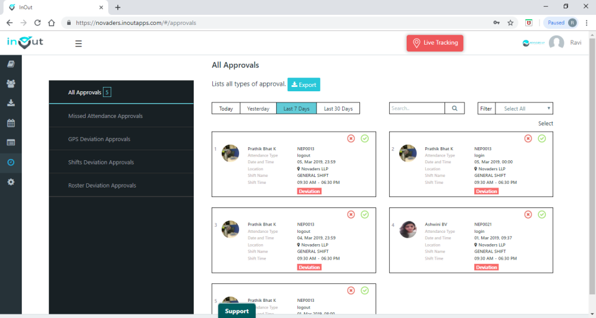Reject approval card 1 logout 05 Mar
This screenshot has width=596, height=318.
tap(351, 139)
